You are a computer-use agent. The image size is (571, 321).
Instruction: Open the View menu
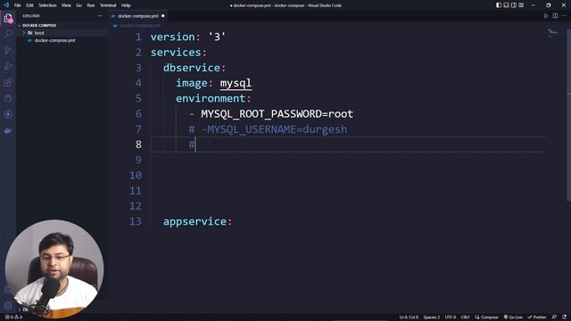click(x=66, y=5)
